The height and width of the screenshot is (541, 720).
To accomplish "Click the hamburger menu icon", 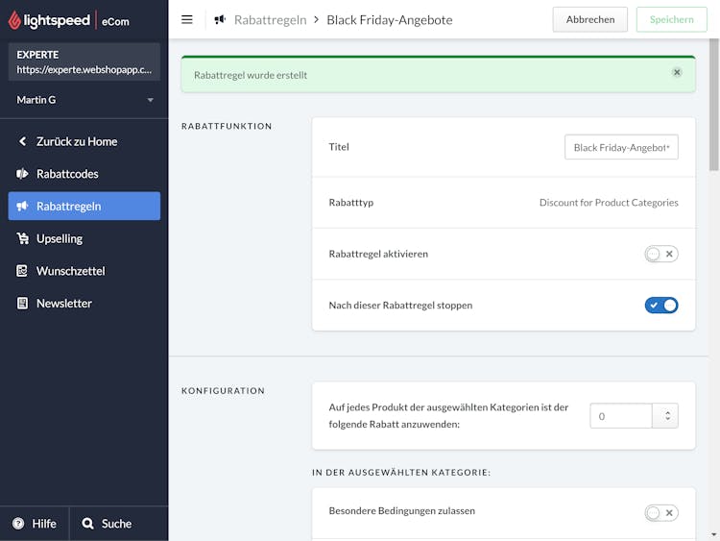I will click(187, 20).
